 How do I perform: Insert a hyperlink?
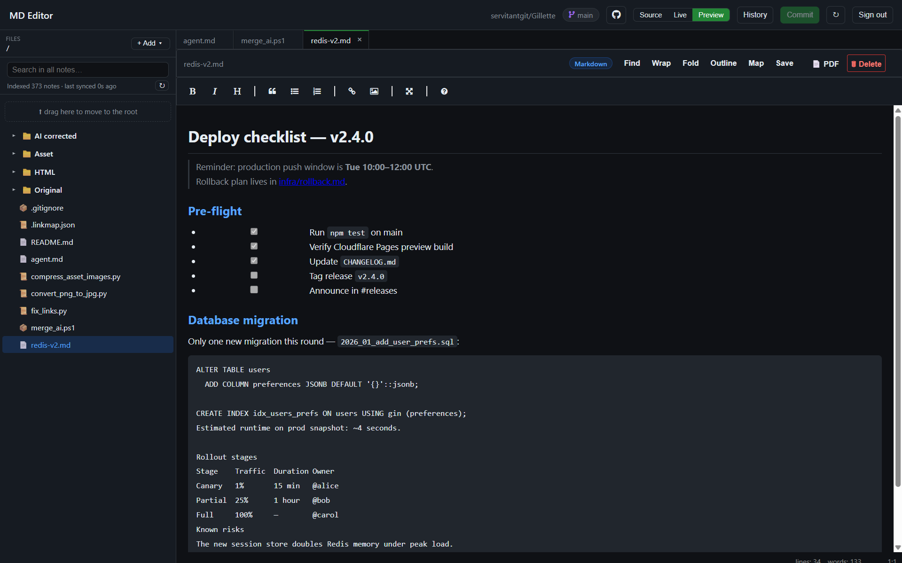coord(352,91)
